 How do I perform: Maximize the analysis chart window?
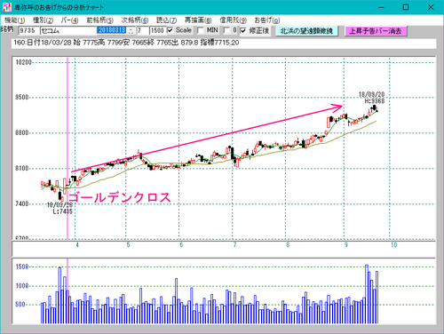click(x=406, y=7)
